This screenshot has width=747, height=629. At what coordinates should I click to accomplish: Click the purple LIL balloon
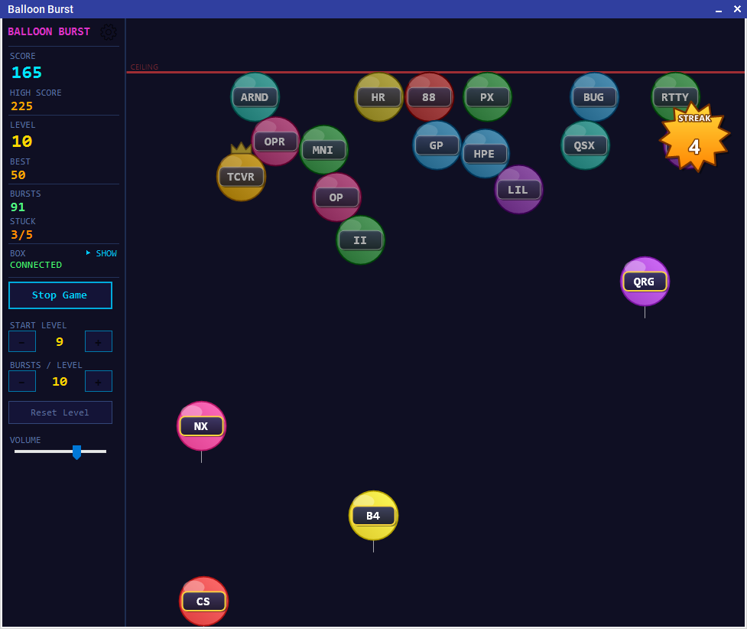pos(518,190)
